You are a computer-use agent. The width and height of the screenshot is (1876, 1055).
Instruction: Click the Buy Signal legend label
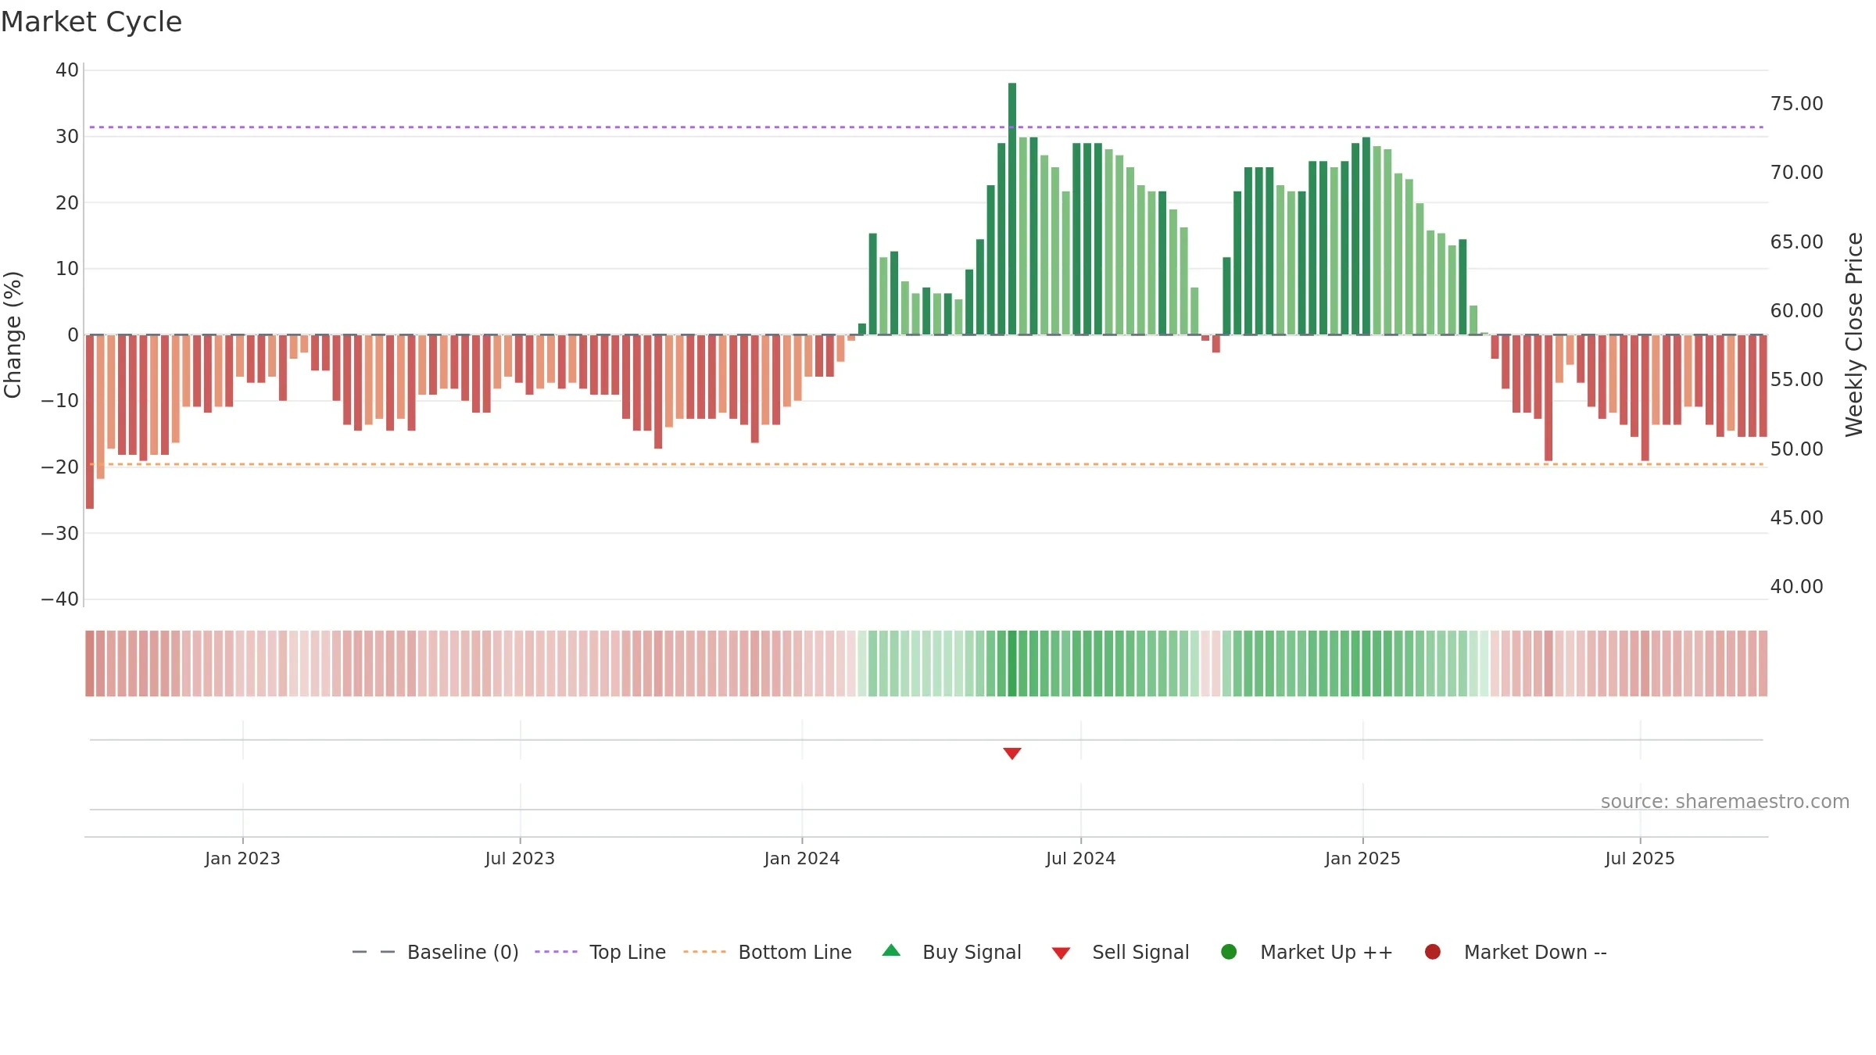(972, 952)
